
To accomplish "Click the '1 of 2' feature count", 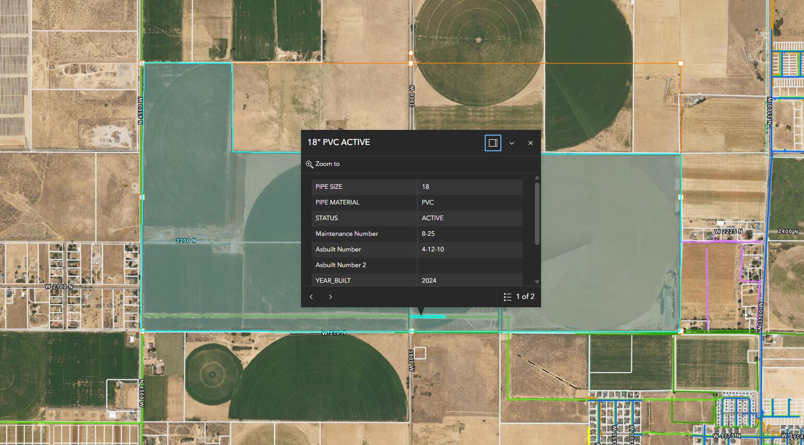I will coord(525,296).
